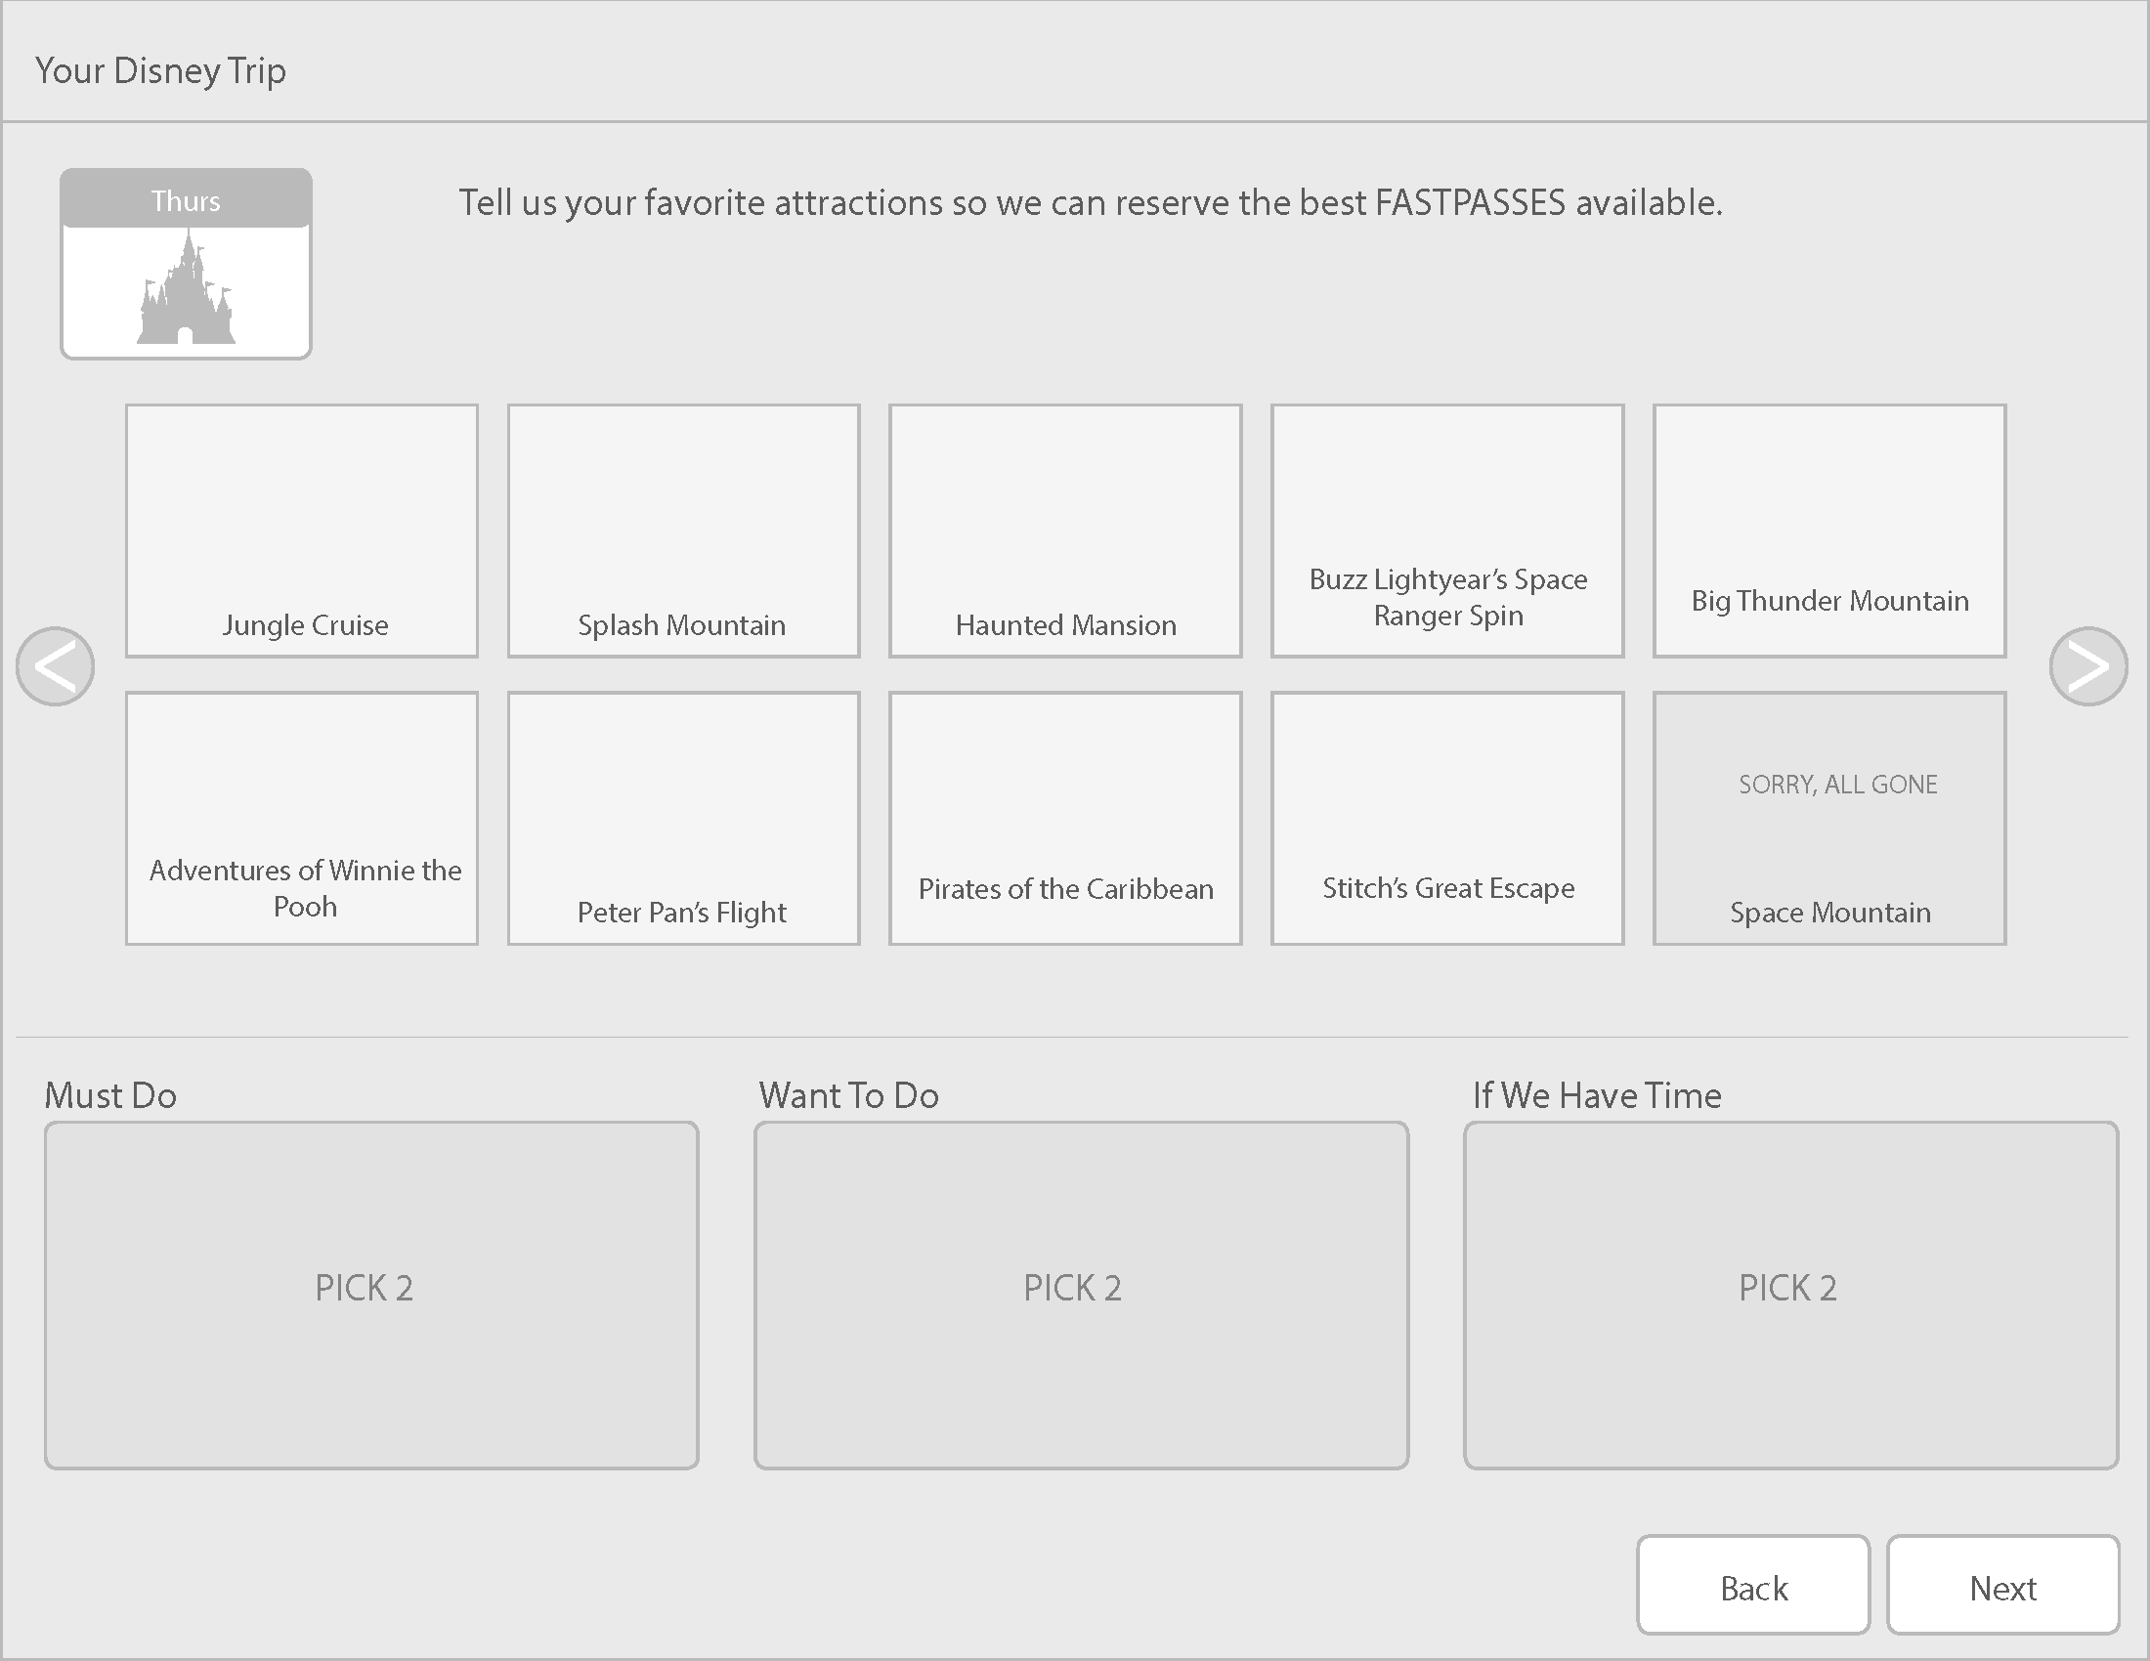The image size is (2150, 1661).
Task: Choose the Haunted Mansion tile
Action: (x=1065, y=531)
